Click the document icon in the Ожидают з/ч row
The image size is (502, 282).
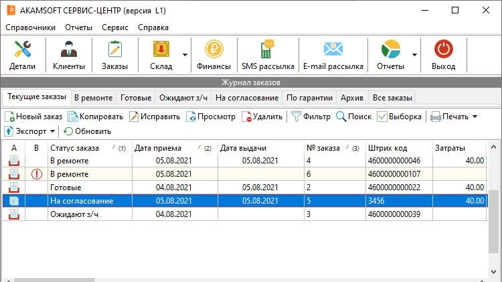[14, 214]
